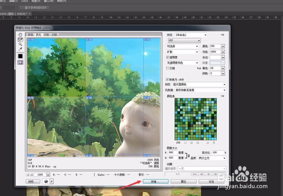
Task: Open the color table panel menu
Action: coord(222,96)
